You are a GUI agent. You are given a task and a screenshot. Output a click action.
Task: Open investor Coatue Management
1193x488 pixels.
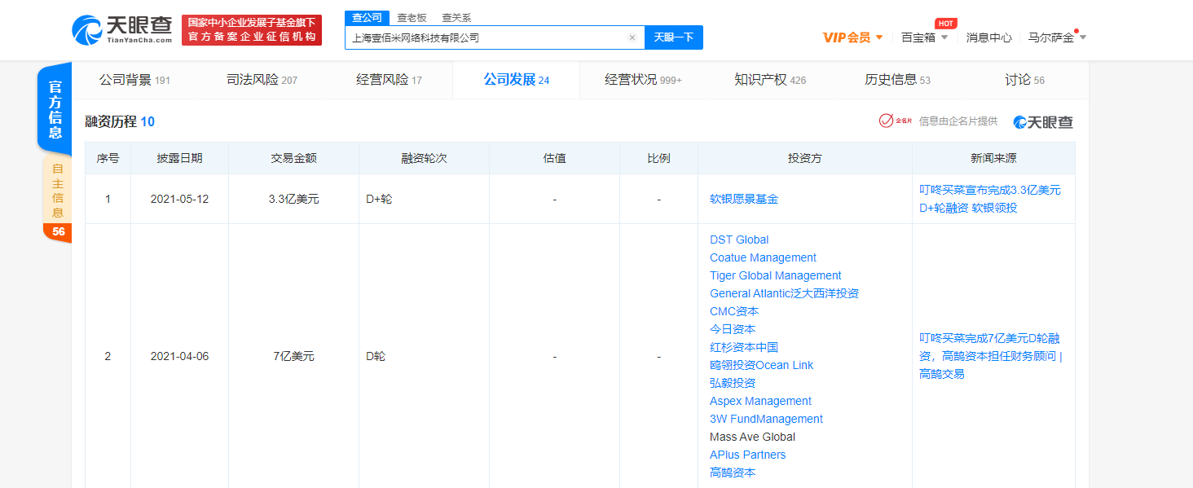click(x=763, y=257)
